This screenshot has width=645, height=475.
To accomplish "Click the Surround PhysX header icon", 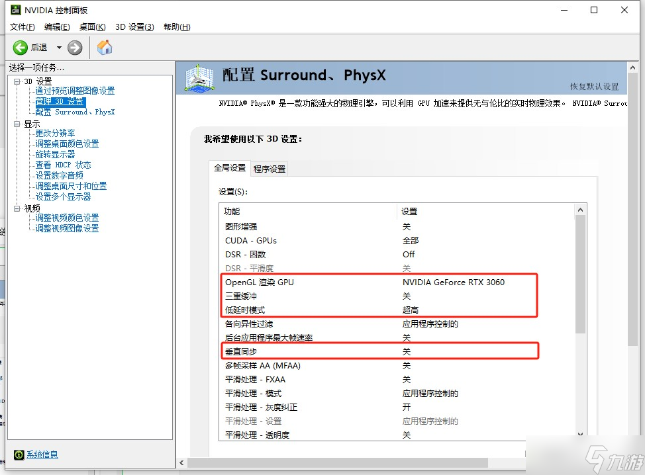I will click(x=199, y=77).
